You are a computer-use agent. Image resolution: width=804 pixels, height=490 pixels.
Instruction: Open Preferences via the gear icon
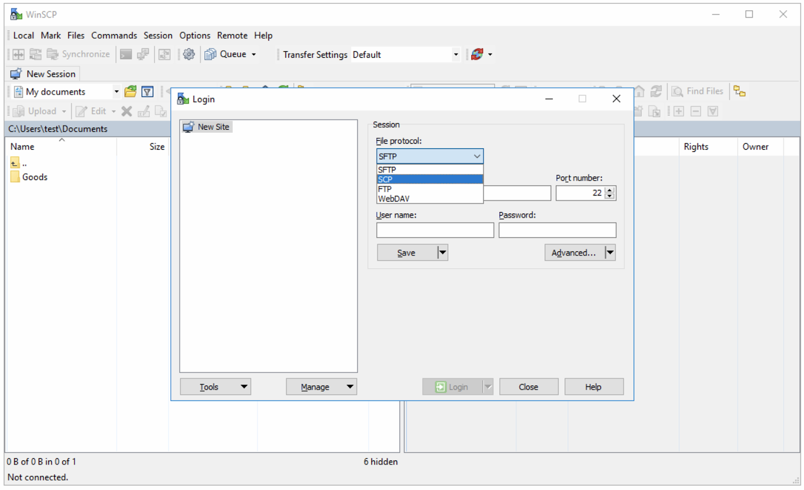pos(189,54)
